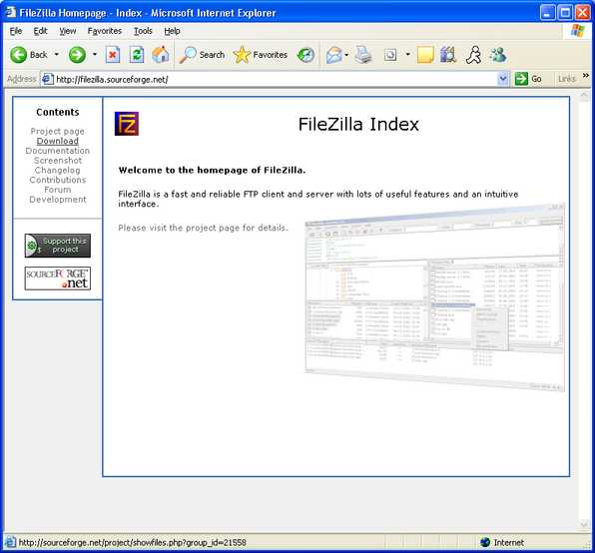The height and width of the screenshot is (553, 595).
Task: Click the FileZilla logo icon
Action: pyautogui.click(x=127, y=124)
